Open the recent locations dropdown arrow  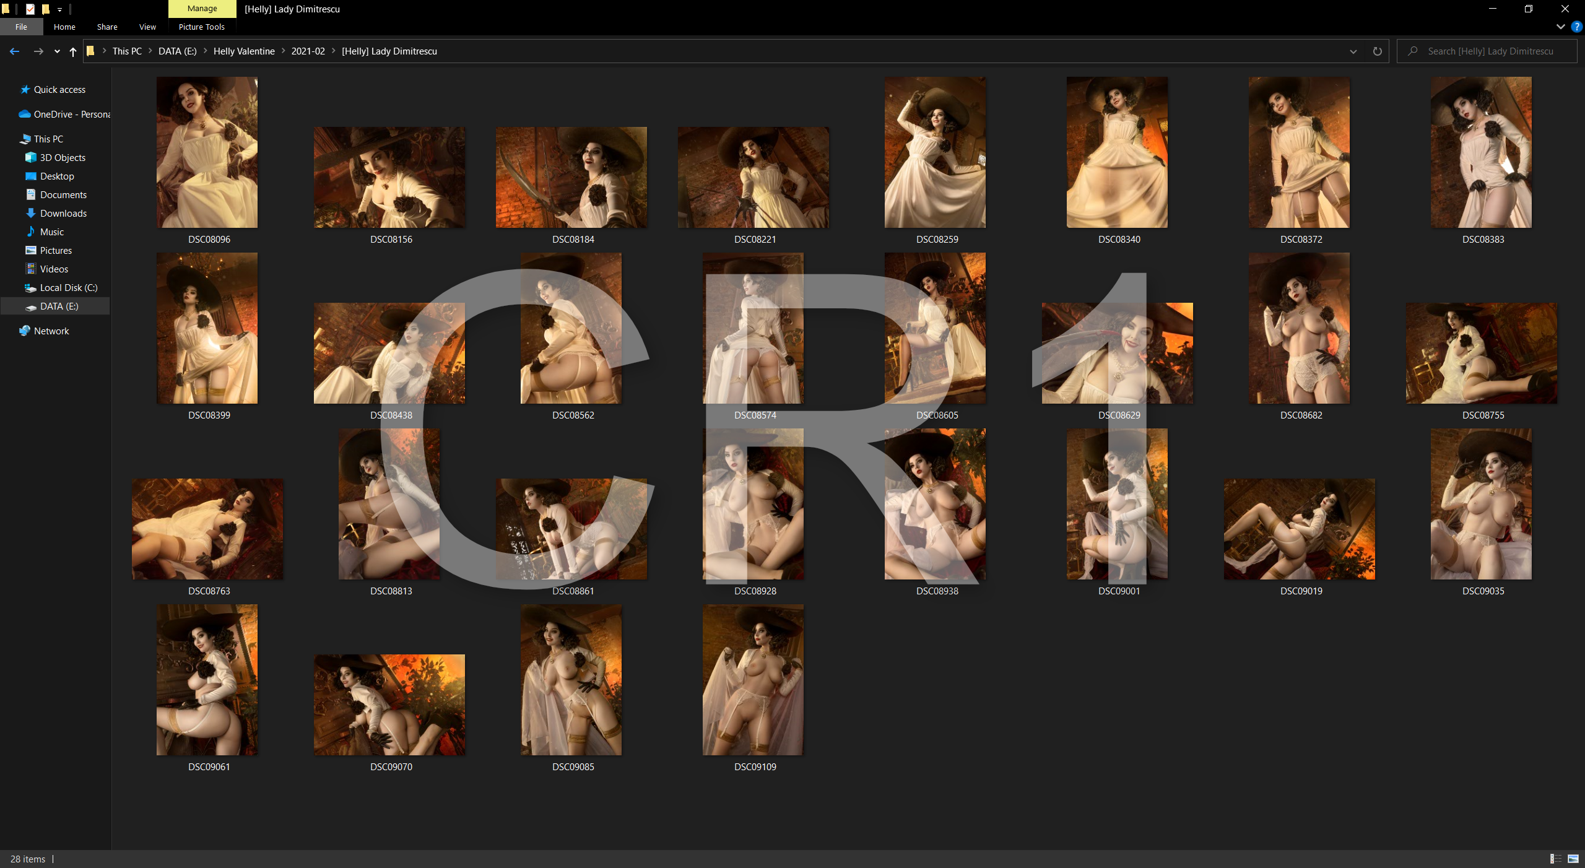point(57,51)
